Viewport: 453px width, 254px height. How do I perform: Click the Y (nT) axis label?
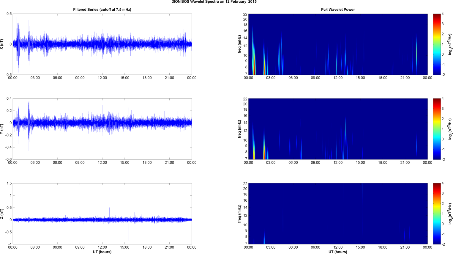(x=2, y=129)
